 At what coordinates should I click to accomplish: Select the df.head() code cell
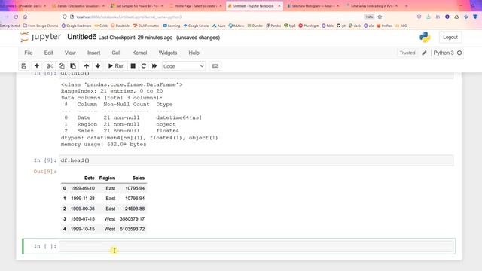tap(256, 160)
